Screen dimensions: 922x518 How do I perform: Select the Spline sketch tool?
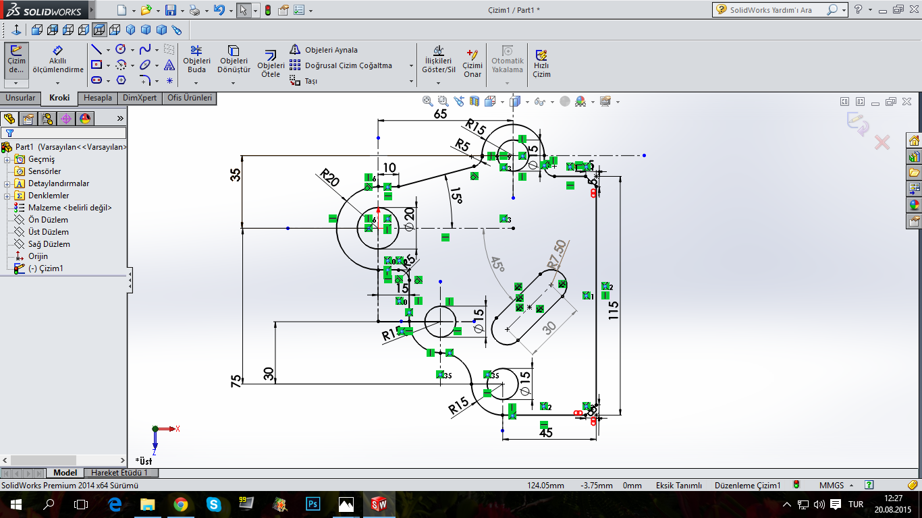[x=145, y=49]
